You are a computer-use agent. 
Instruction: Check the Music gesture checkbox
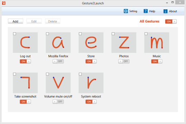tap(146, 34)
